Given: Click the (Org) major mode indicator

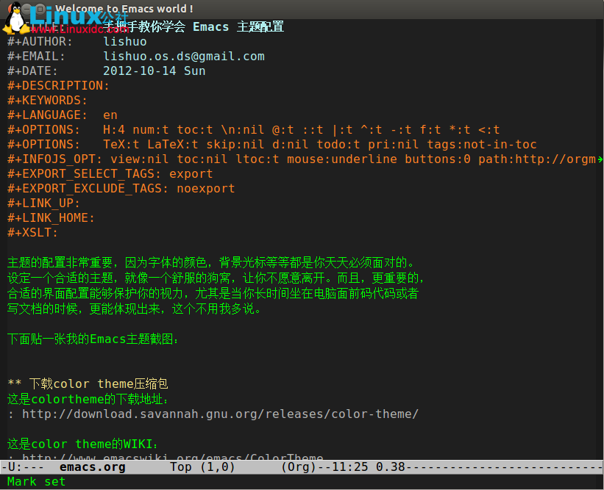Looking at the screenshot, I should click(299, 467).
